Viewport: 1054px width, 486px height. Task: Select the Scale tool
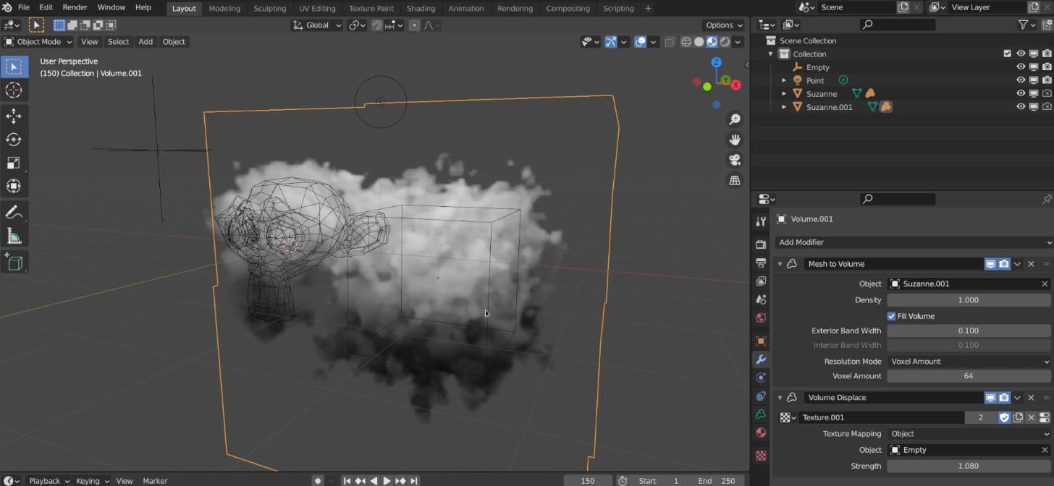(14, 163)
